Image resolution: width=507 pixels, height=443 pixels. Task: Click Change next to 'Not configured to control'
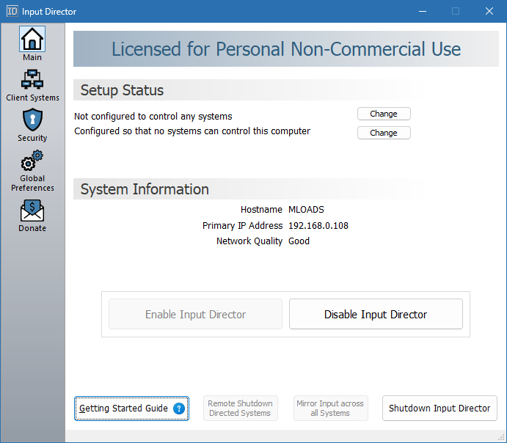(384, 114)
